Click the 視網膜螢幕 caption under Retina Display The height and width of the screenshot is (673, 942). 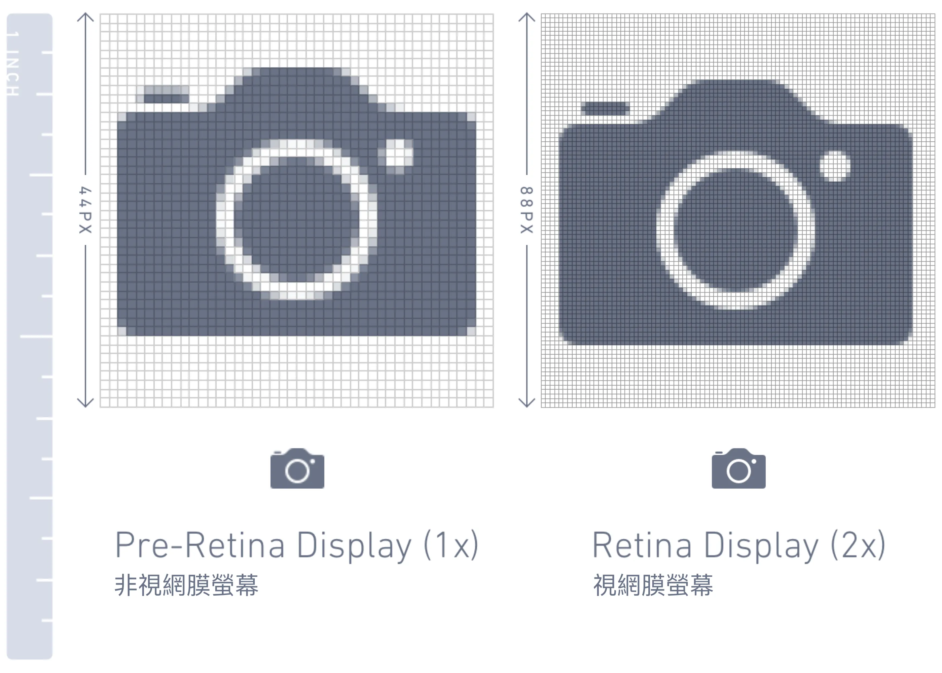(653, 585)
